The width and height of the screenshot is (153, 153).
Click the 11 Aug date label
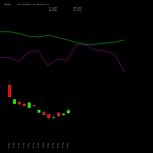[19, 146]
